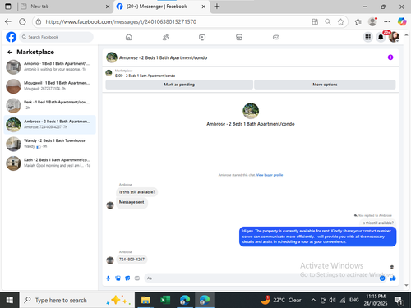The height and width of the screenshot is (308, 411).
Task: Open Wandy 2 Beds 1 Bath Townhouse conversation
Action: (x=49, y=144)
